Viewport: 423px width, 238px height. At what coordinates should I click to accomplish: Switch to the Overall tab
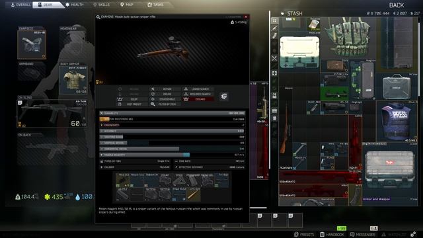pyautogui.click(x=20, y=5)
